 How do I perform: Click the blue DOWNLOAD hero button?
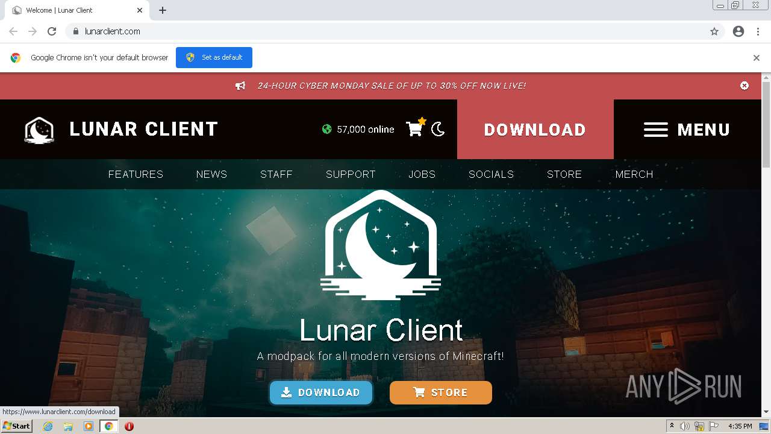coord(321,392)
